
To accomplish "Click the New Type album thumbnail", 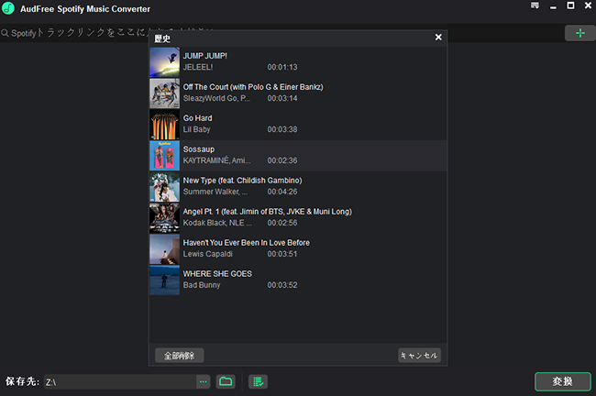I will click(164, 187).
